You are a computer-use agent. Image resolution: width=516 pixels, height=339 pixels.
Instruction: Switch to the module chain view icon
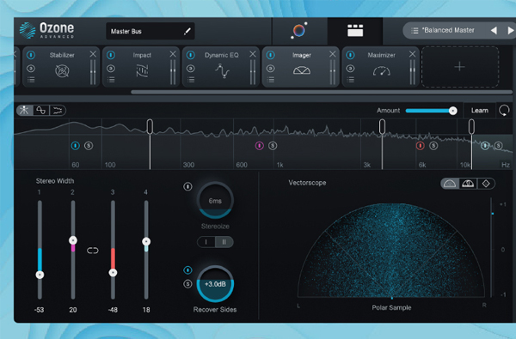[x=355, y=31]
